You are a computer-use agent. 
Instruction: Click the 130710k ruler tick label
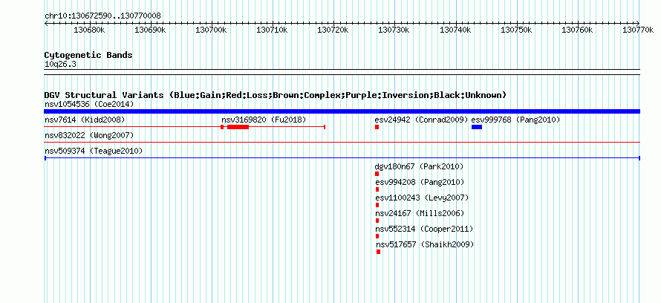[x=272, y=30]
